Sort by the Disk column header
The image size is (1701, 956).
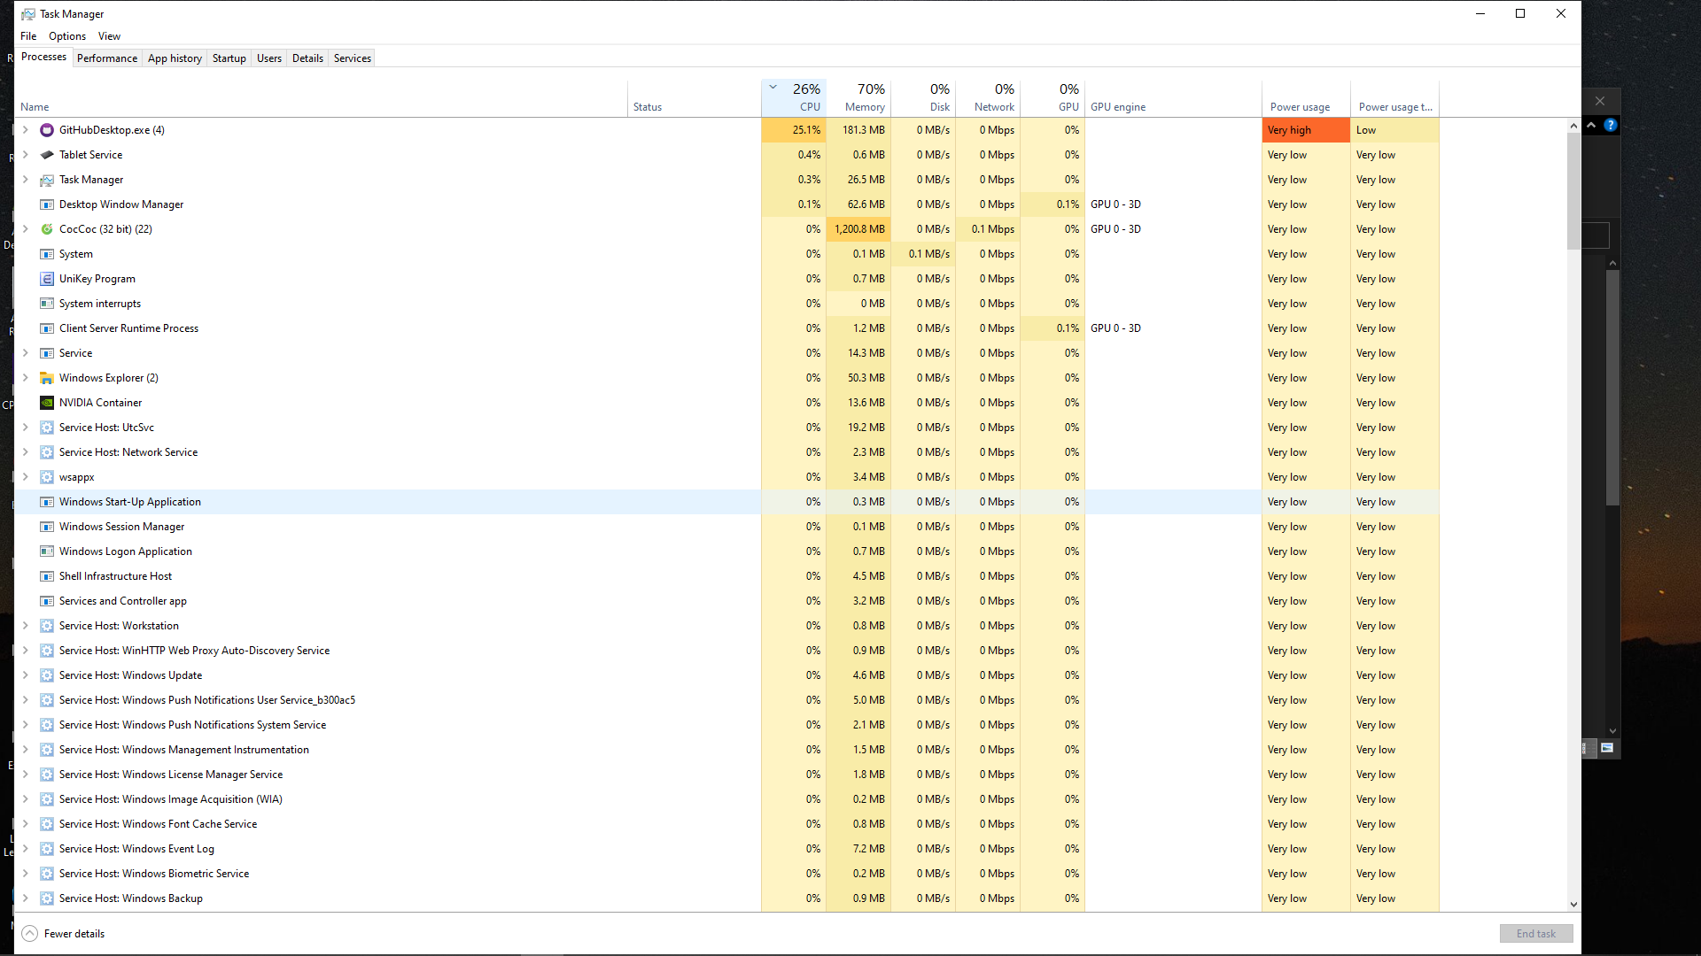923,98
